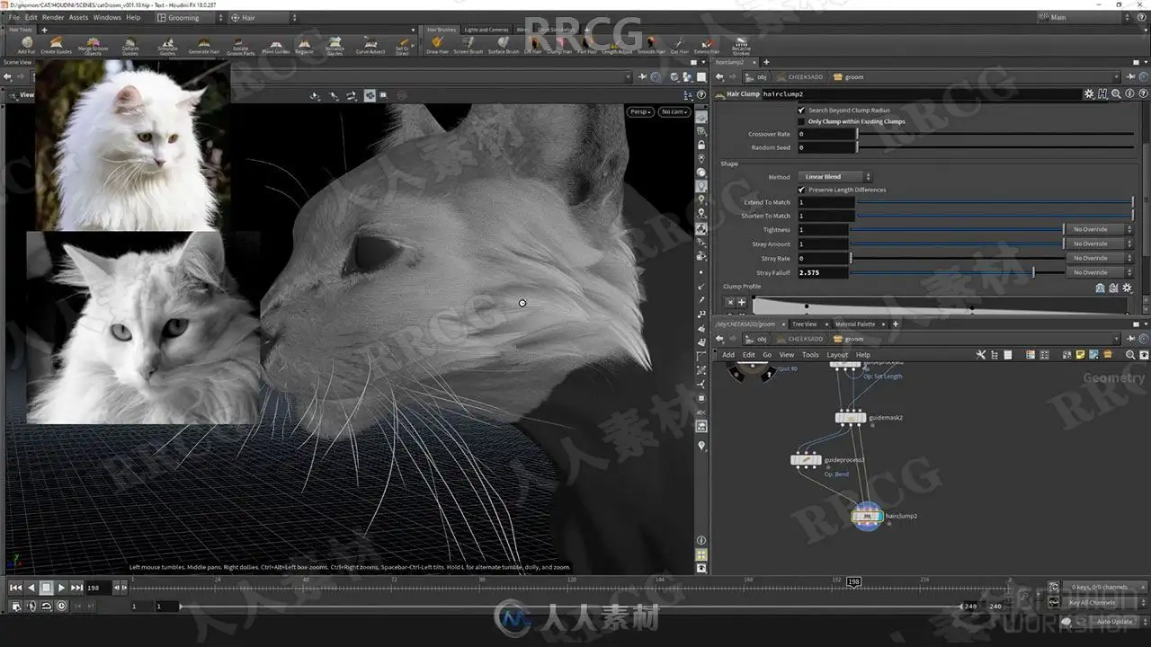Click the Generate Hair shelf tool
This screenshot has height=647, width=1151.
click(x=203, y=45)
